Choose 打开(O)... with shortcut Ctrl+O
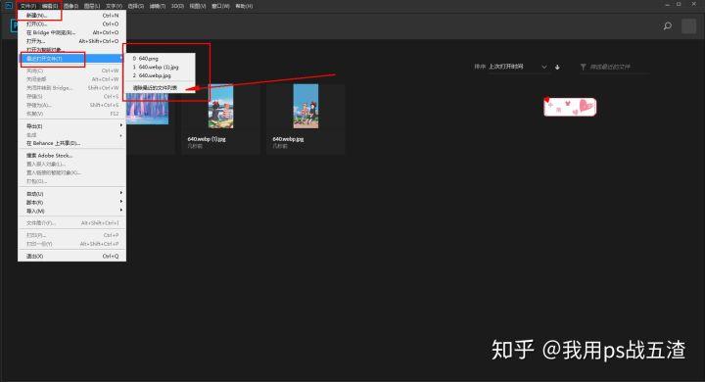The height and width of the screenshot is (382, 705). pos(71,24)
